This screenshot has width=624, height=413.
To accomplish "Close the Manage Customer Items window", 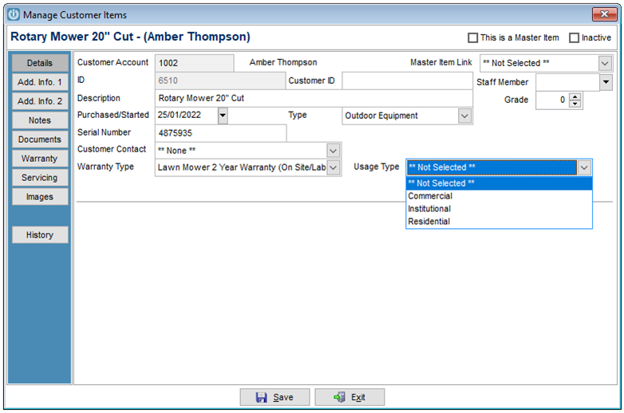I will point(605,14).
